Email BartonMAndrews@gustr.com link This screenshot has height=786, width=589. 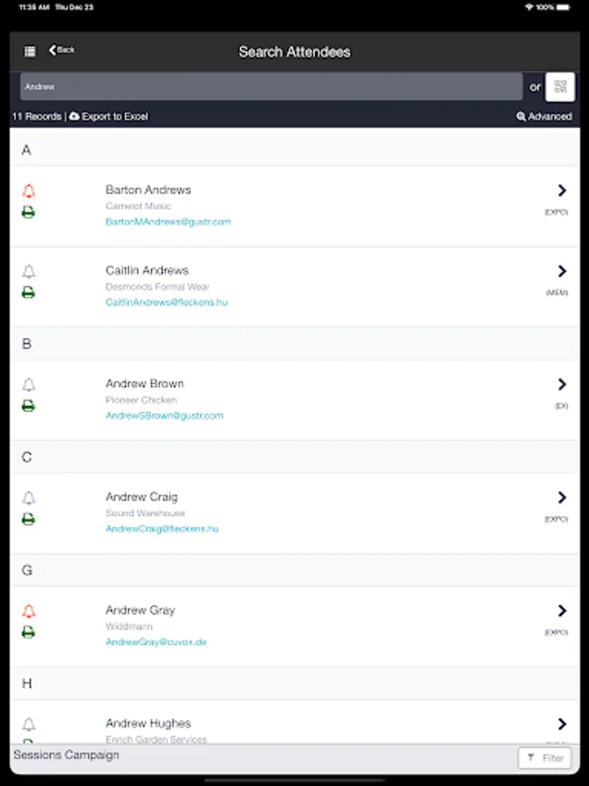(168, 222)
